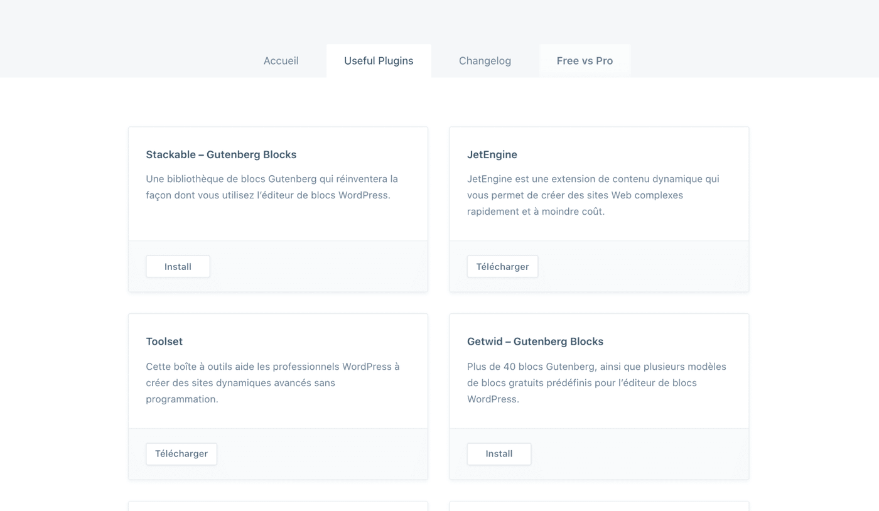Click the Getwid description text
The height and width of the screenshot is (511, 879).
click(596, 382)
